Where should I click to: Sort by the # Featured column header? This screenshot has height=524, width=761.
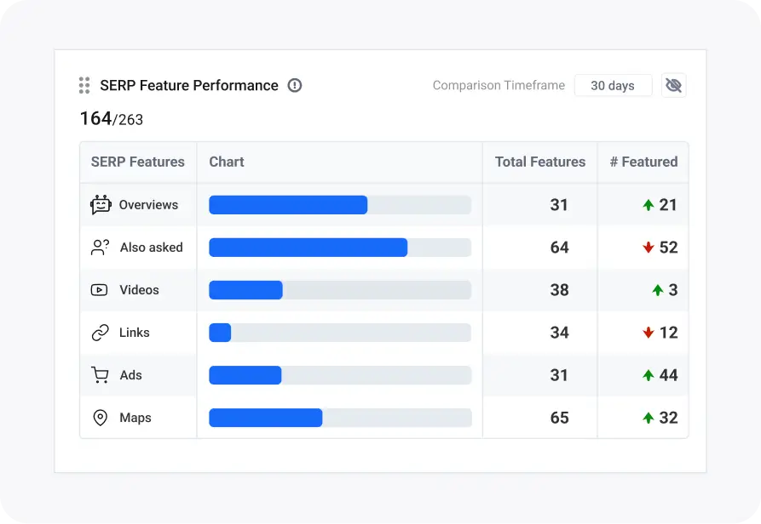[643, 162]
